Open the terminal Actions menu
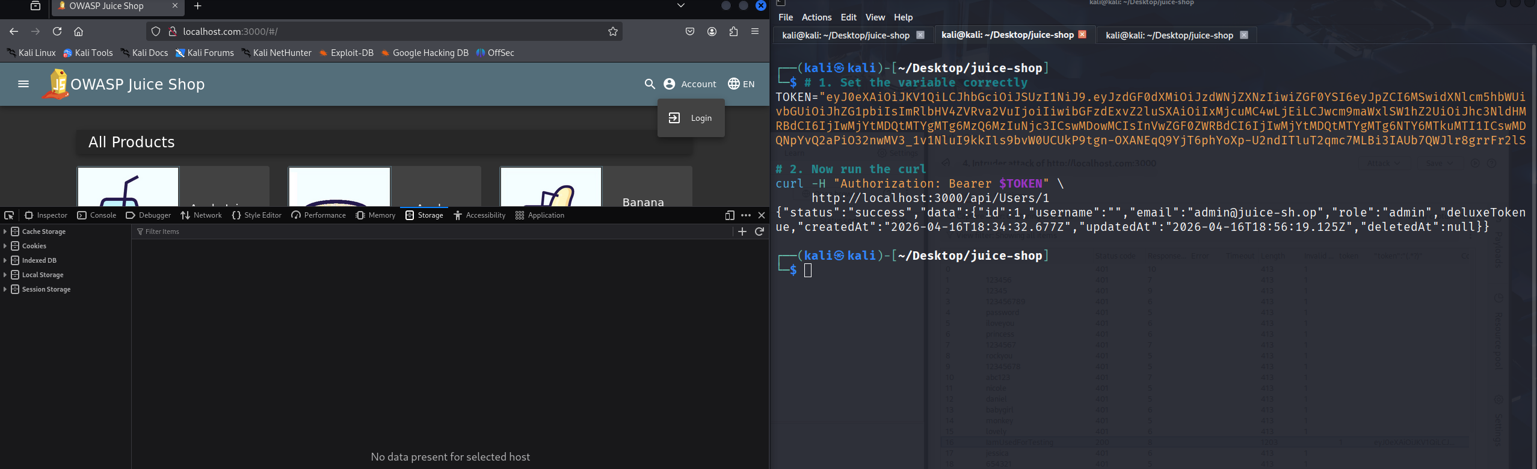 [816, 17]
